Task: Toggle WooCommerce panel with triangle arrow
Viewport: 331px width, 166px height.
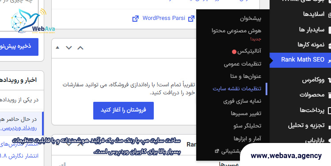Action: (x=57, y=47)
